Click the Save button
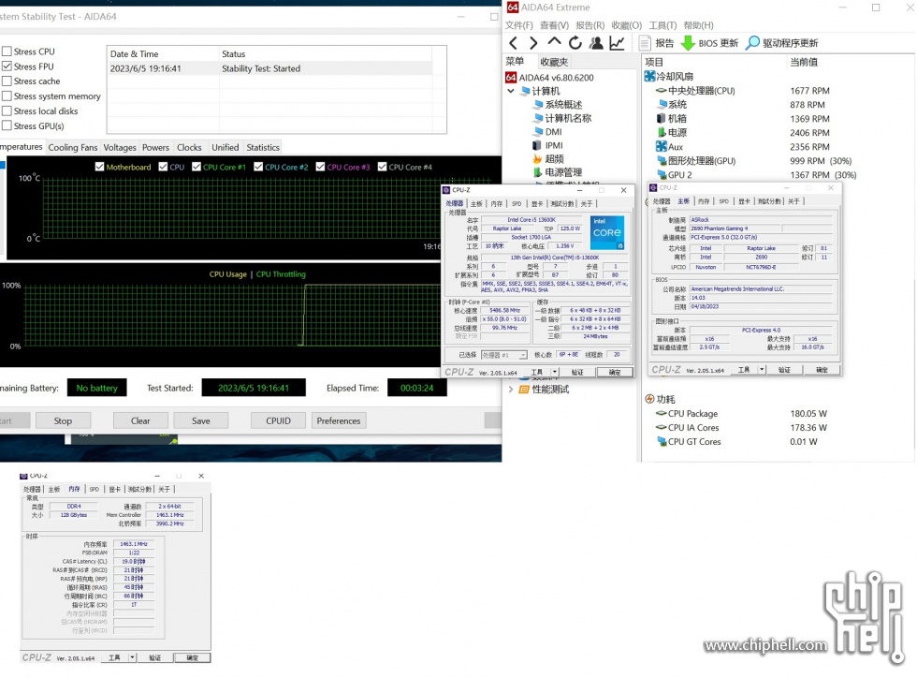The height and width of the screenshot is (678, 917). 200,420
